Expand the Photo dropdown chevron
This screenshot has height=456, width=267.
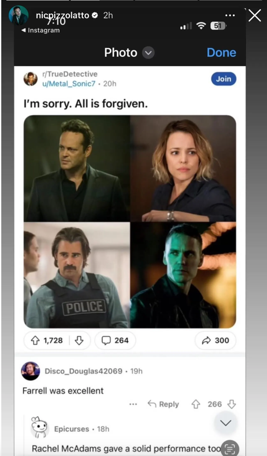point(148,53)
